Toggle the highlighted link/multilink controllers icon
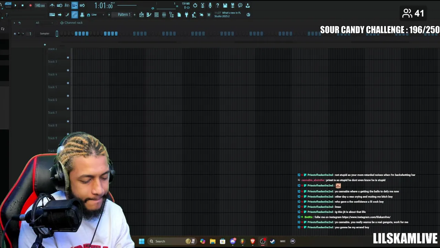This screenshot has width=440, height=248. (x=75, y=15)
